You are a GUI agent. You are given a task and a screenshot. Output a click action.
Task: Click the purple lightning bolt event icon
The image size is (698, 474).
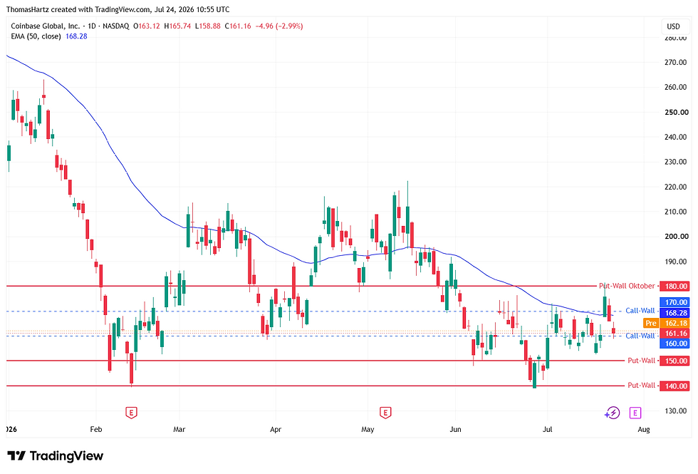(613, 413)
